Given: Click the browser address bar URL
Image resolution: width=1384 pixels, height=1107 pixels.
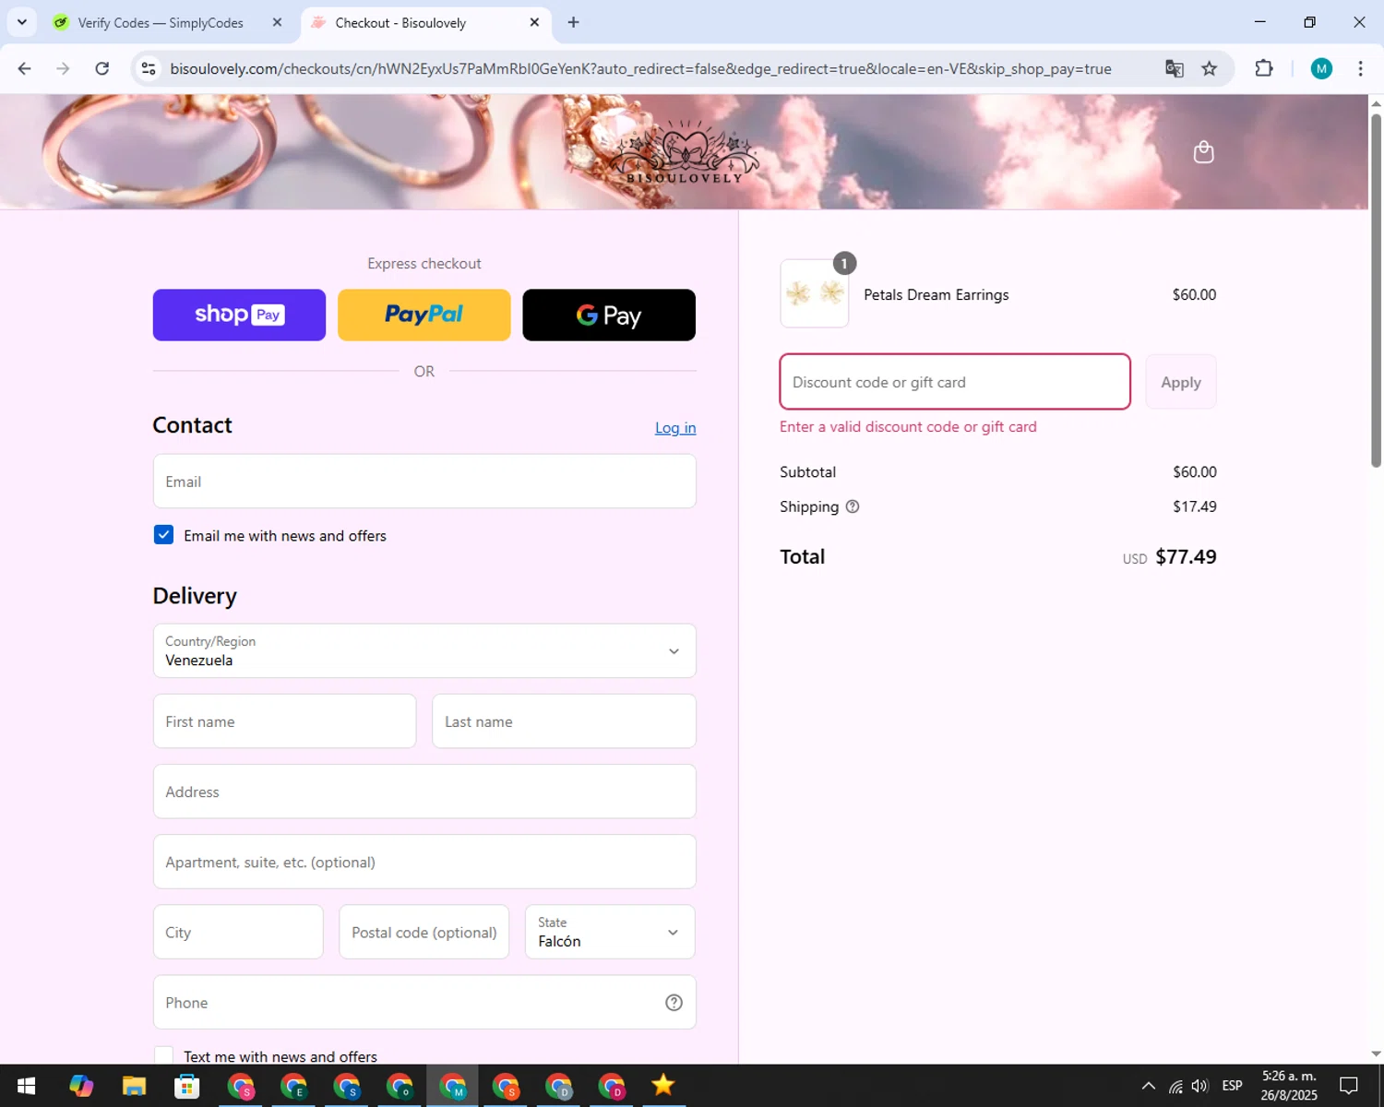Looking at the screenshot, I should tap(640, 69).
